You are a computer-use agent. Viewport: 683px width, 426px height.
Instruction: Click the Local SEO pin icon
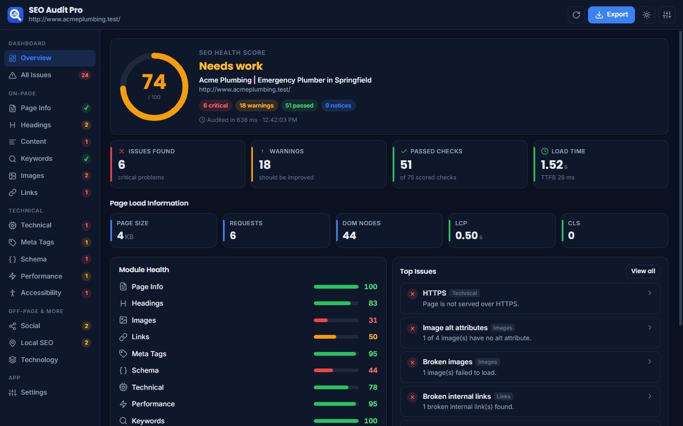(12, 343)
